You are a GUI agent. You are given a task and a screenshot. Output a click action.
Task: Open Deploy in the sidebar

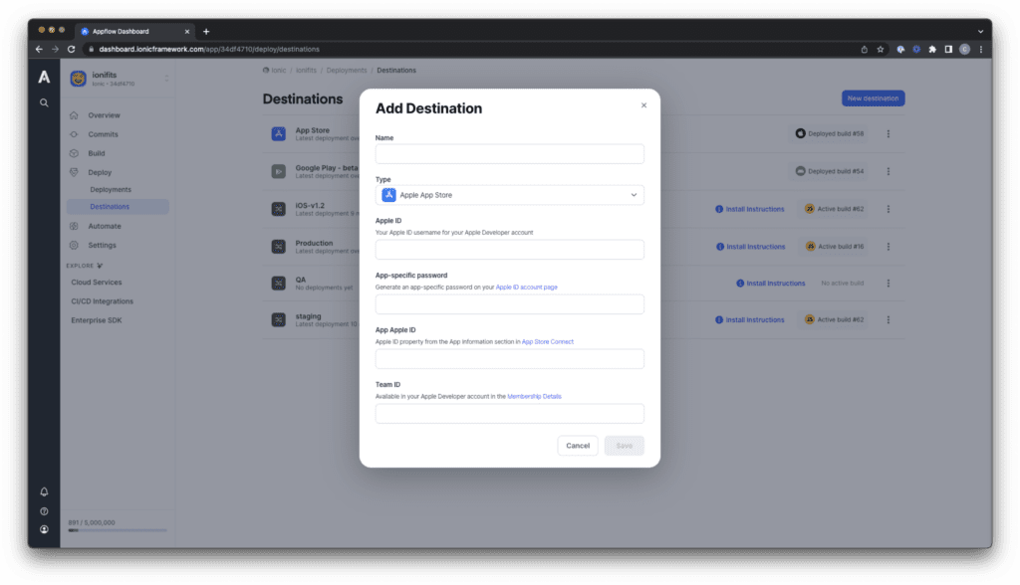click(100, 173)
